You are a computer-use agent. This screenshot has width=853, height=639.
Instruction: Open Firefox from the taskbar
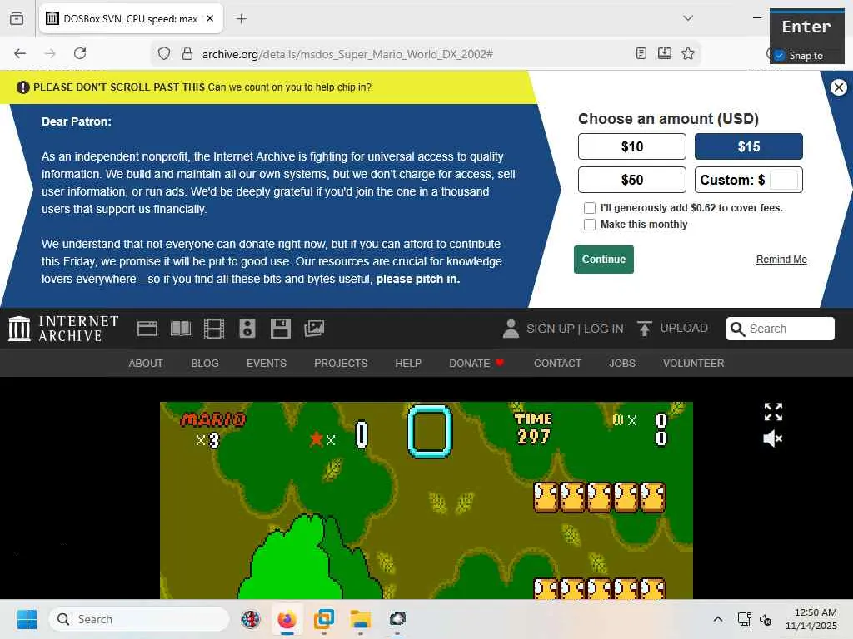click(287, 619)
